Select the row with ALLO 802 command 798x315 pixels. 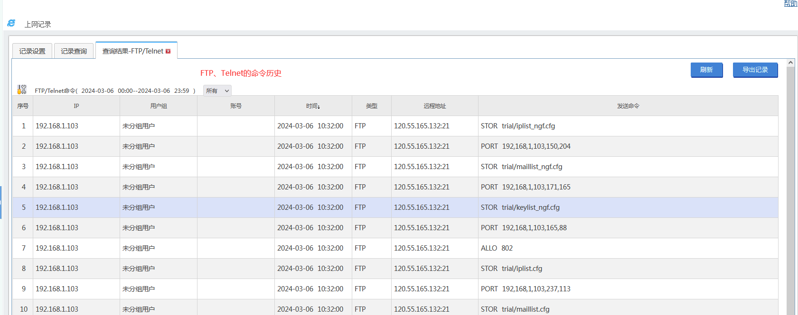[x=497, y=248]
